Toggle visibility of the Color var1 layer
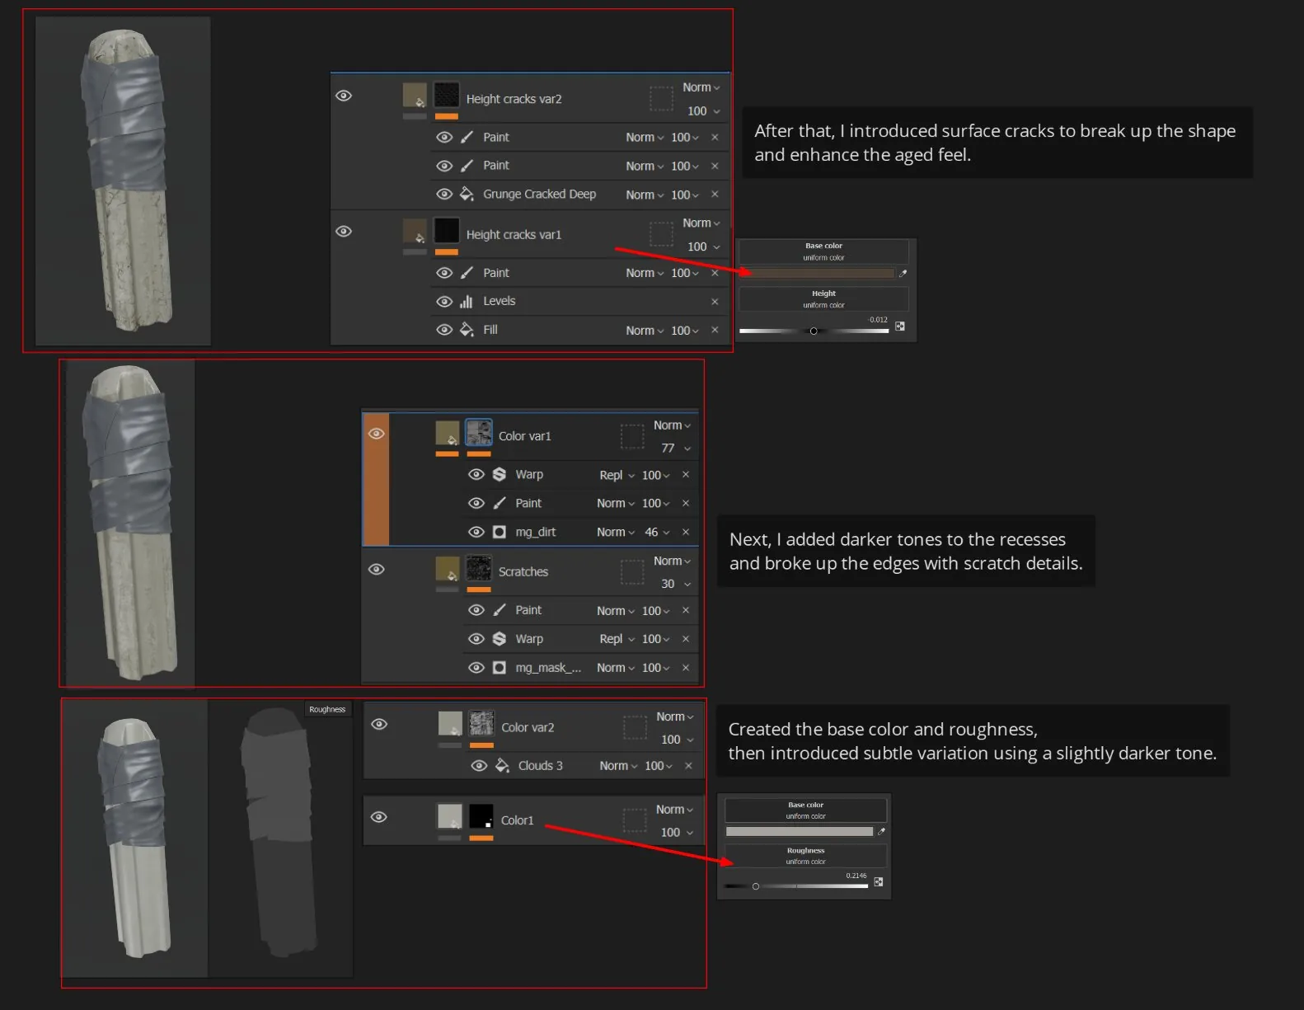 tap(376, 434)
